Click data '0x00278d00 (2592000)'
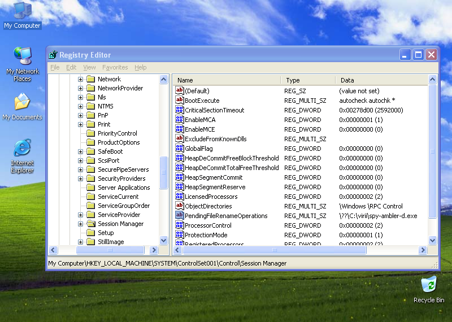 tap(371, 110)
